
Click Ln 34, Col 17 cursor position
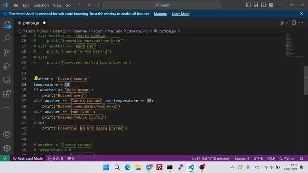click(x=211, y=158)
